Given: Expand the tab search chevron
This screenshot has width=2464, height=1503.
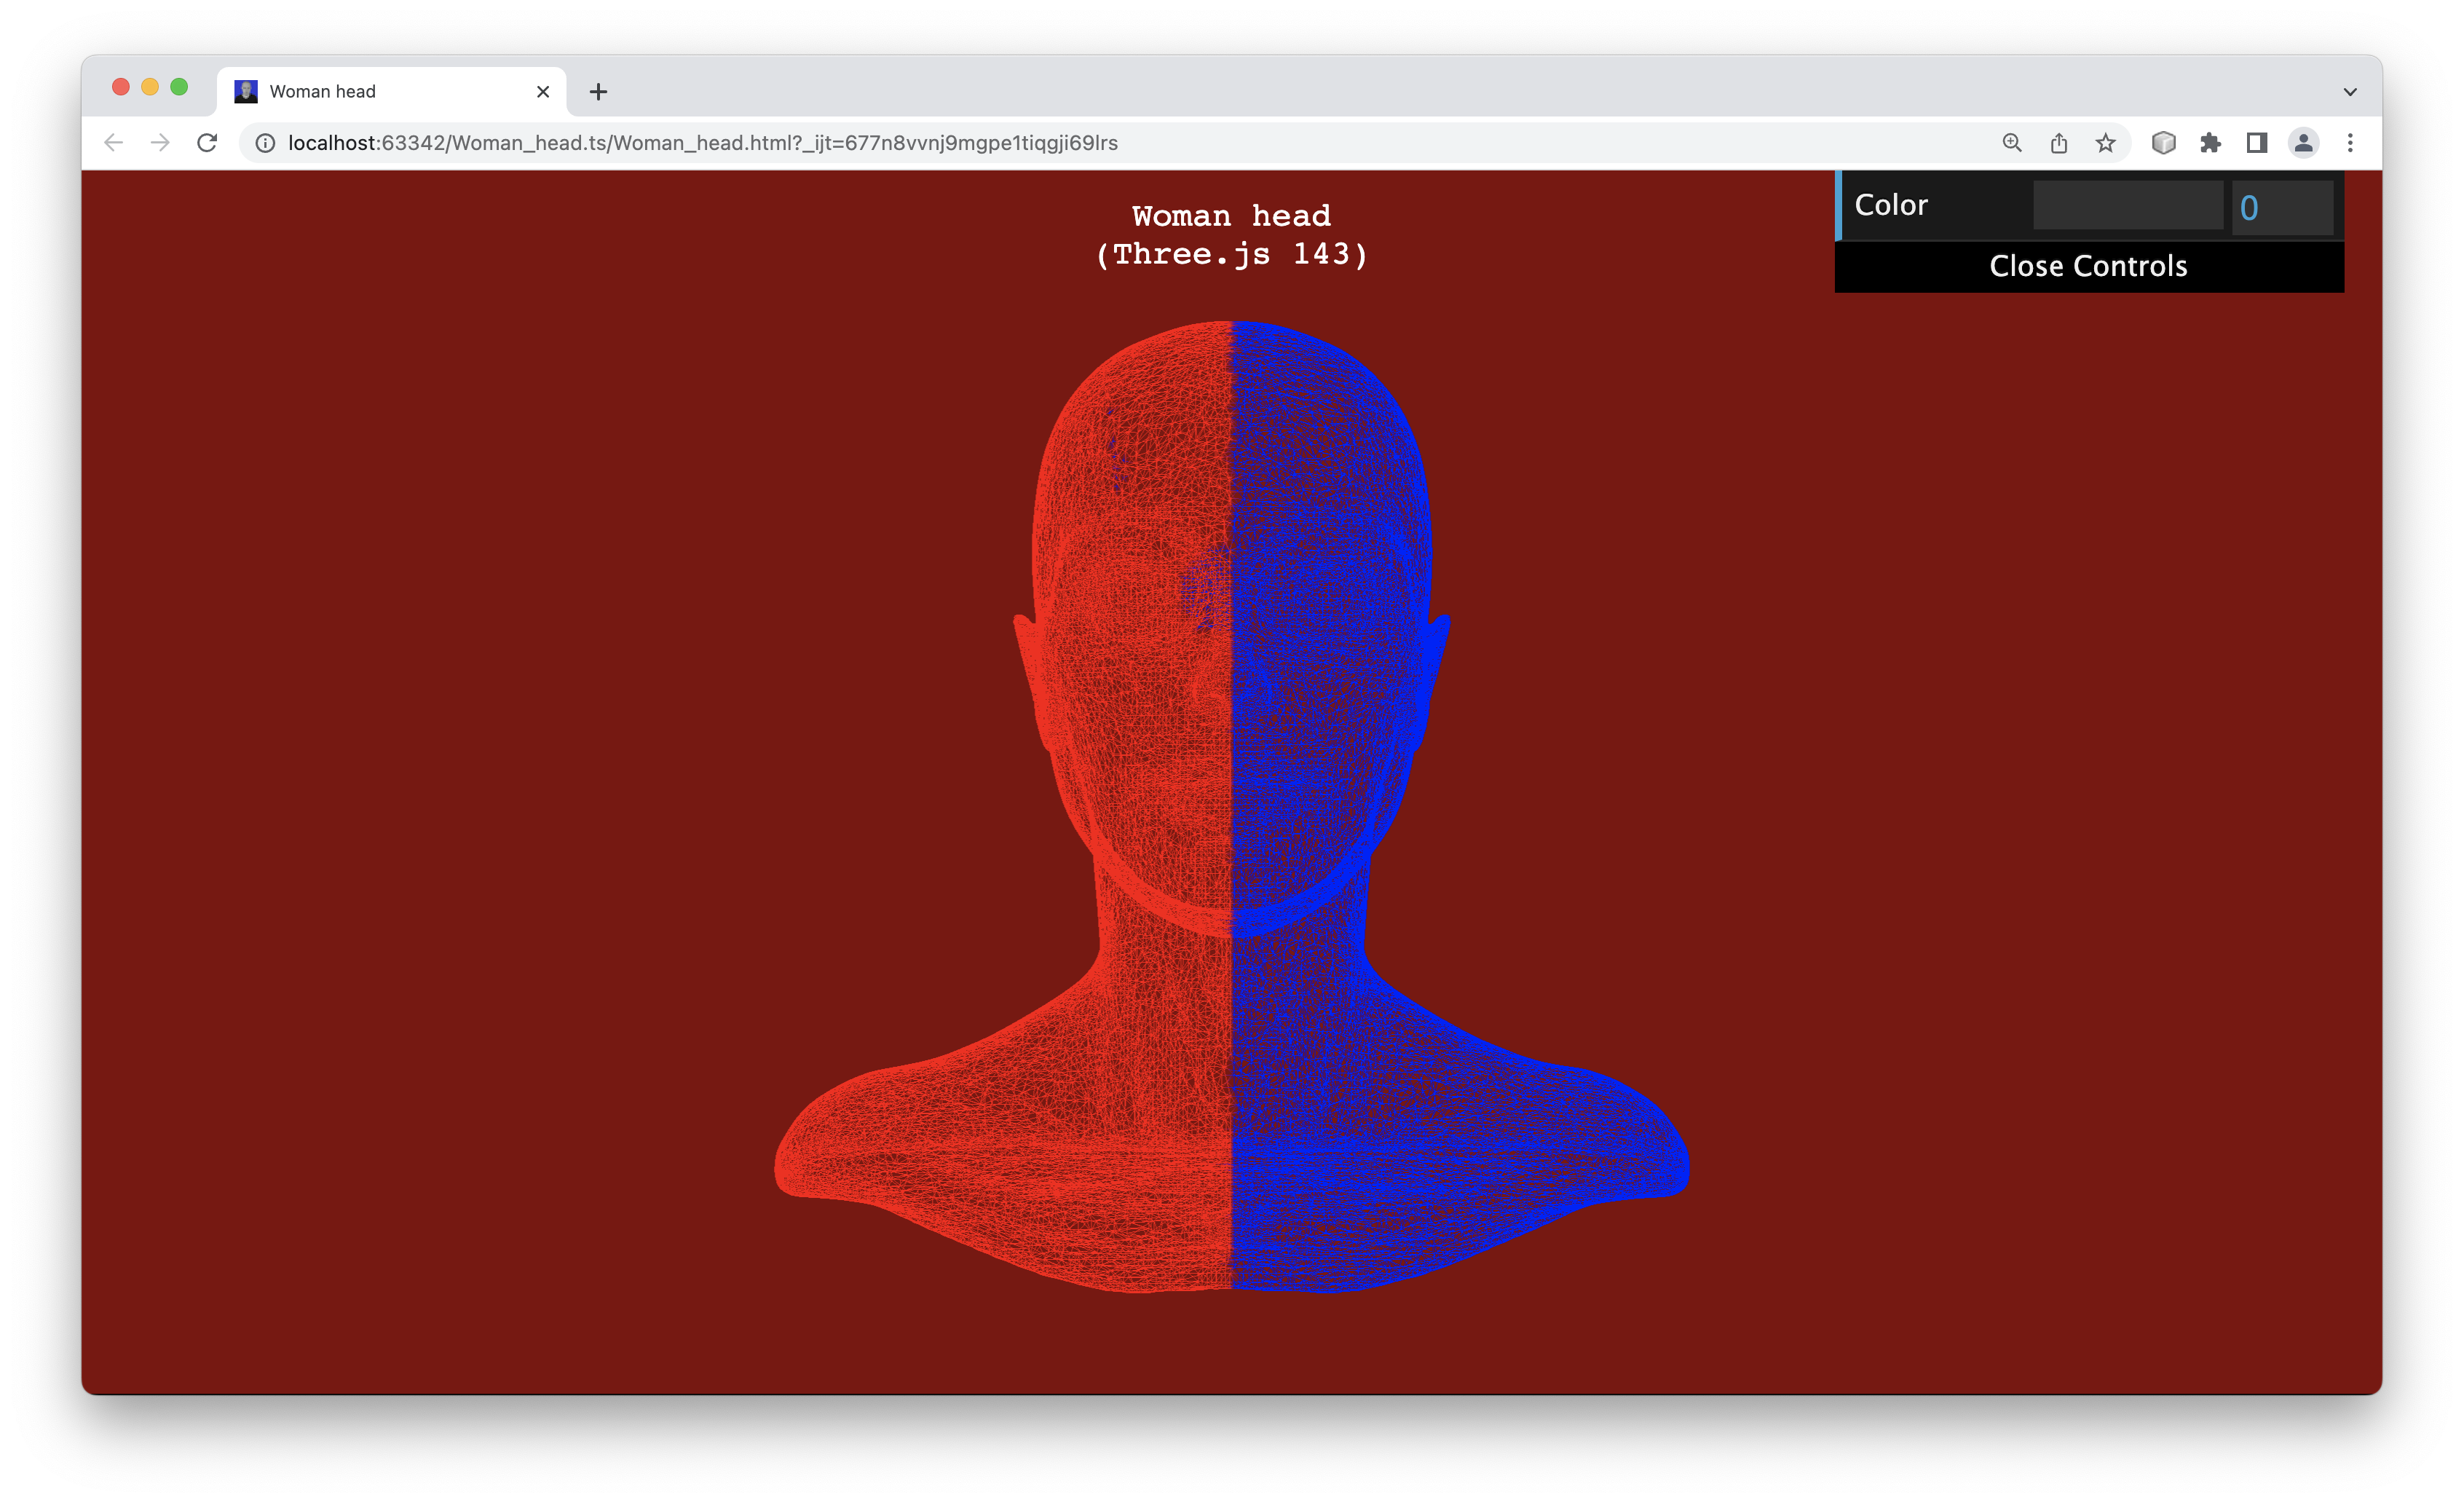Looking at the screenshot, I should click(x=2350, y=92).
